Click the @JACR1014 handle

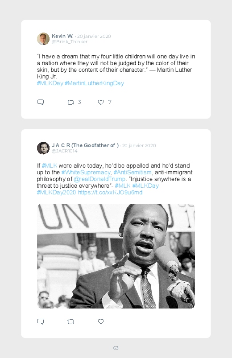64,151
